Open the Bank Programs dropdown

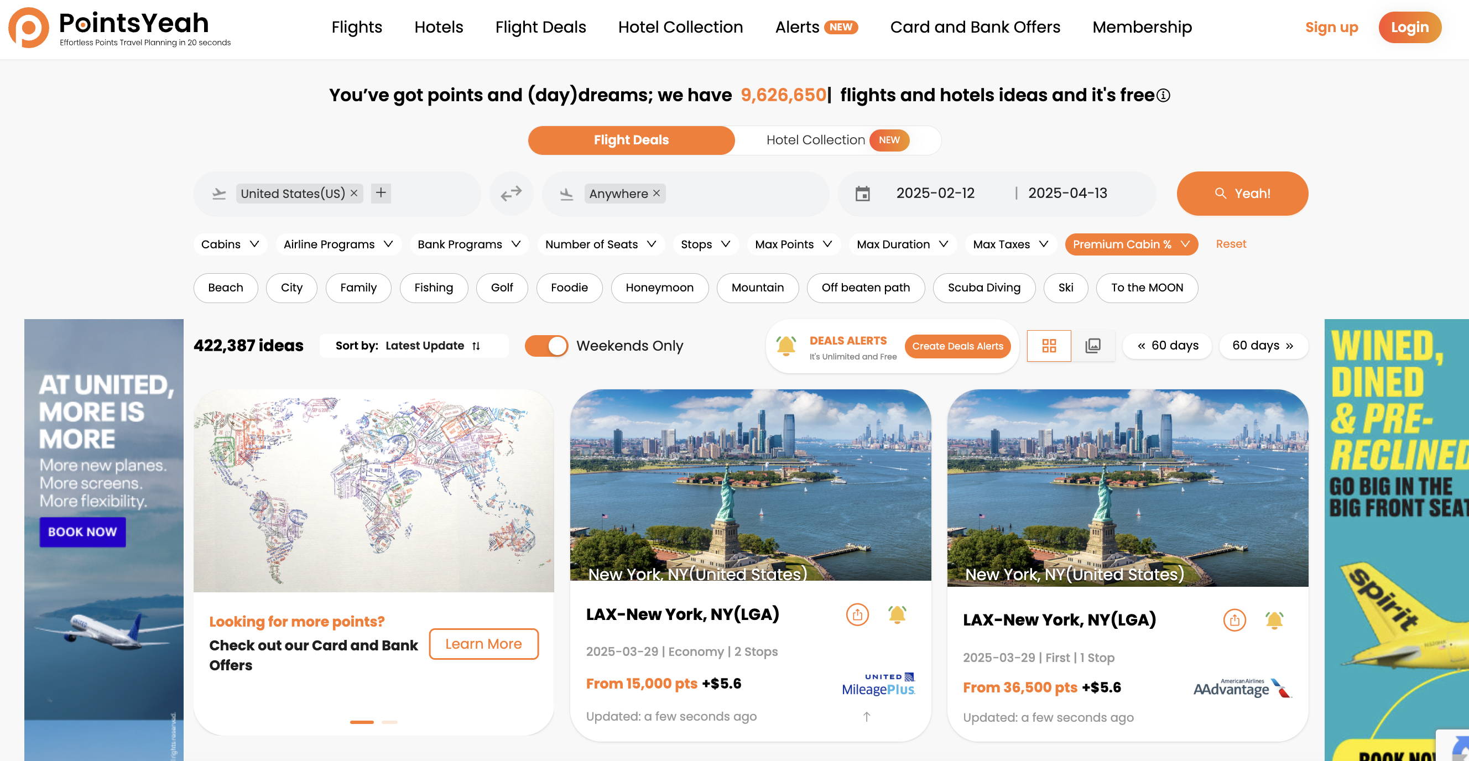coord(469,244)
